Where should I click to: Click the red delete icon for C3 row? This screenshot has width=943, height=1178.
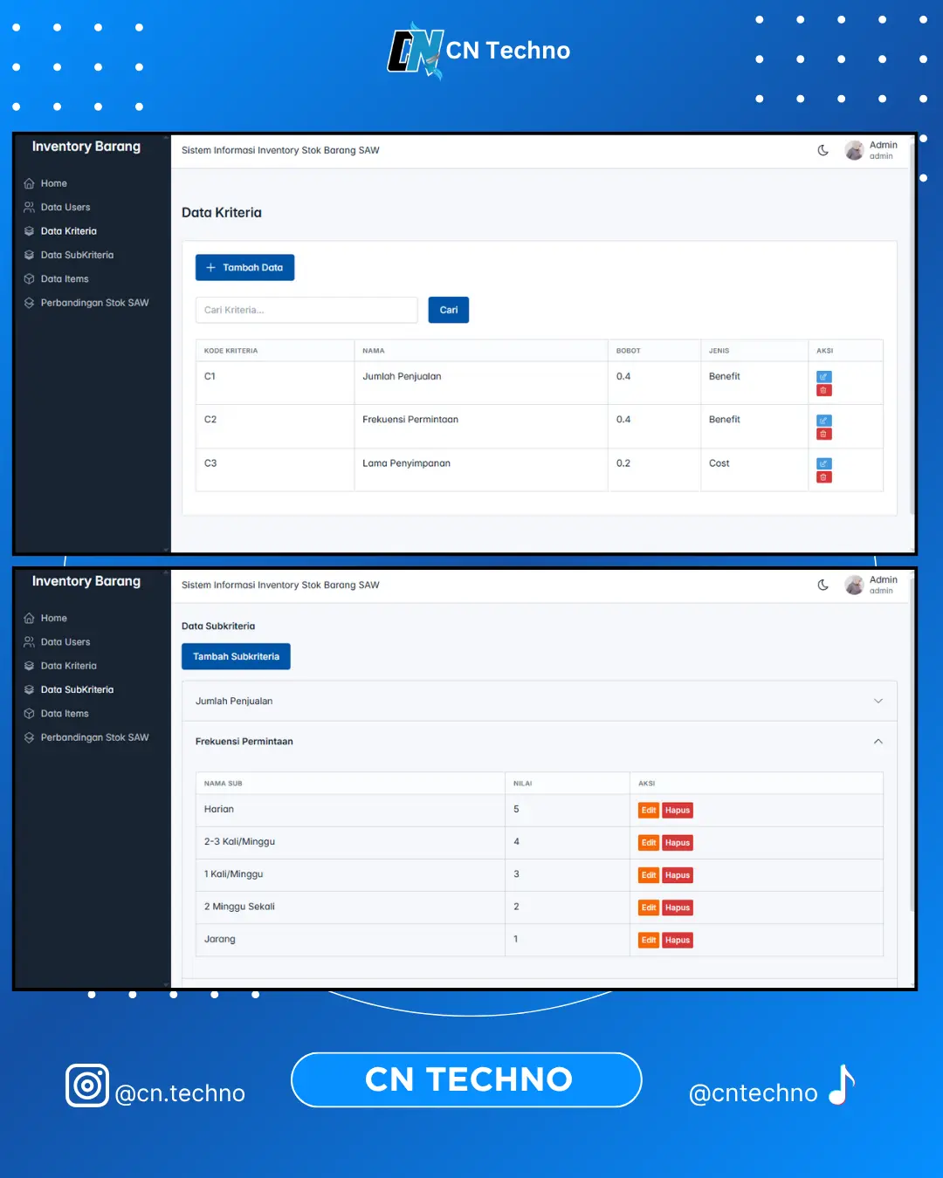pyautogui.click(x=823, y=477)
